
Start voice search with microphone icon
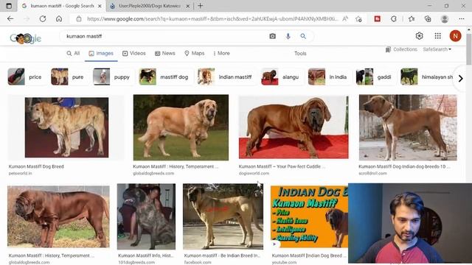(288, 36)
